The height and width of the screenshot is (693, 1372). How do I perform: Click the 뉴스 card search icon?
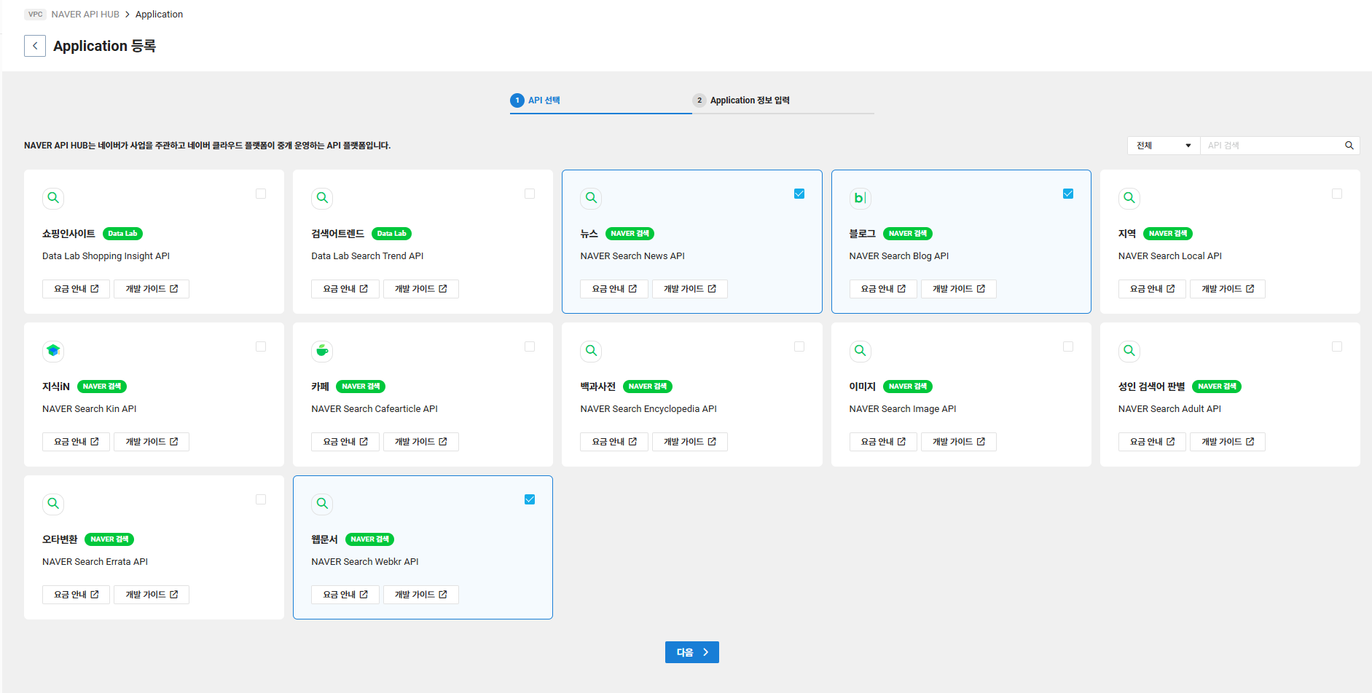(x=591, y=198)
